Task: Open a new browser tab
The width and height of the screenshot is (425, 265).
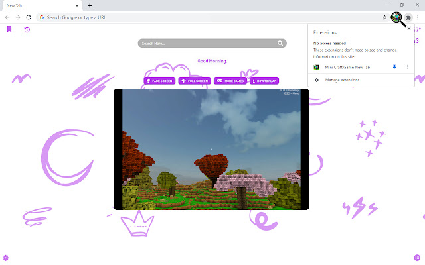Action: [x=90, y=5]
